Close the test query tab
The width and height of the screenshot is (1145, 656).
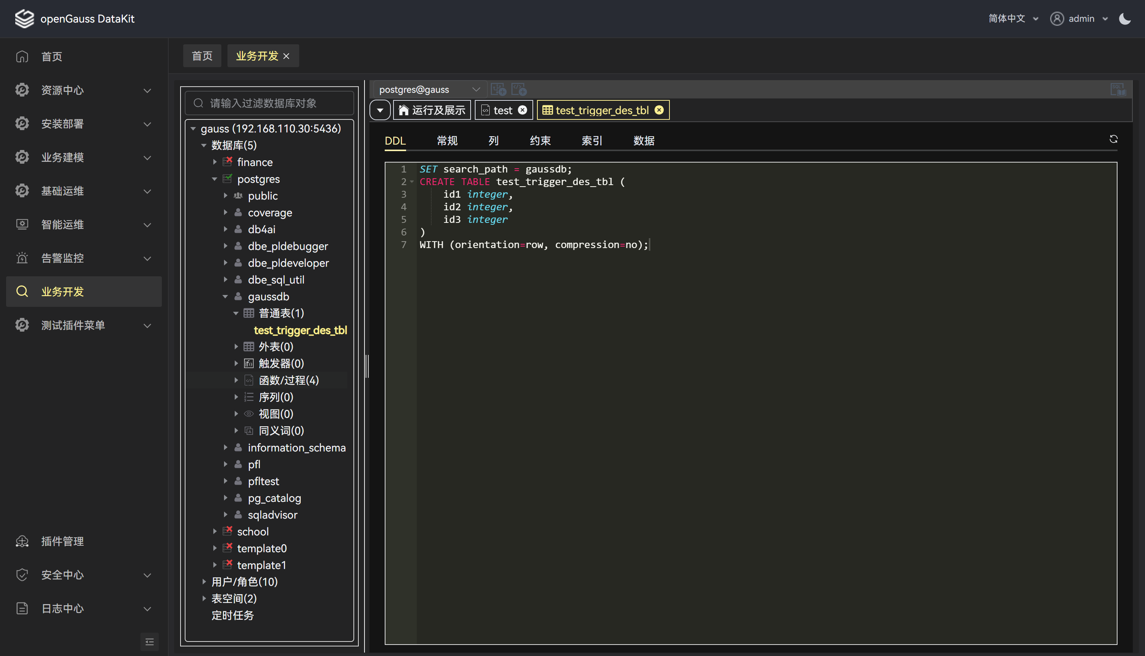522,110
